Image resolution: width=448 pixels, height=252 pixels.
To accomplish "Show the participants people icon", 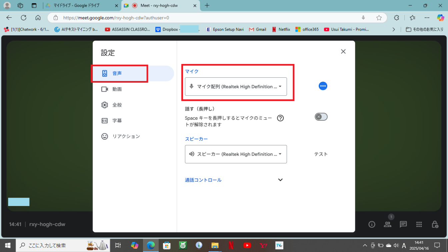I will (x=387, y=224).
